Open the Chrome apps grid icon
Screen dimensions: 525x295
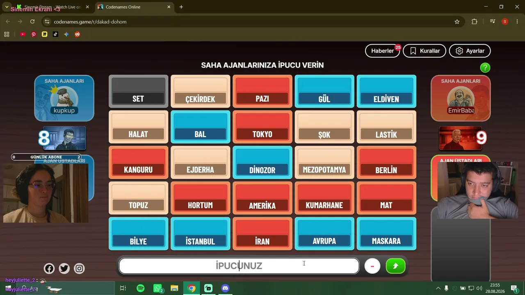point(7,34)
